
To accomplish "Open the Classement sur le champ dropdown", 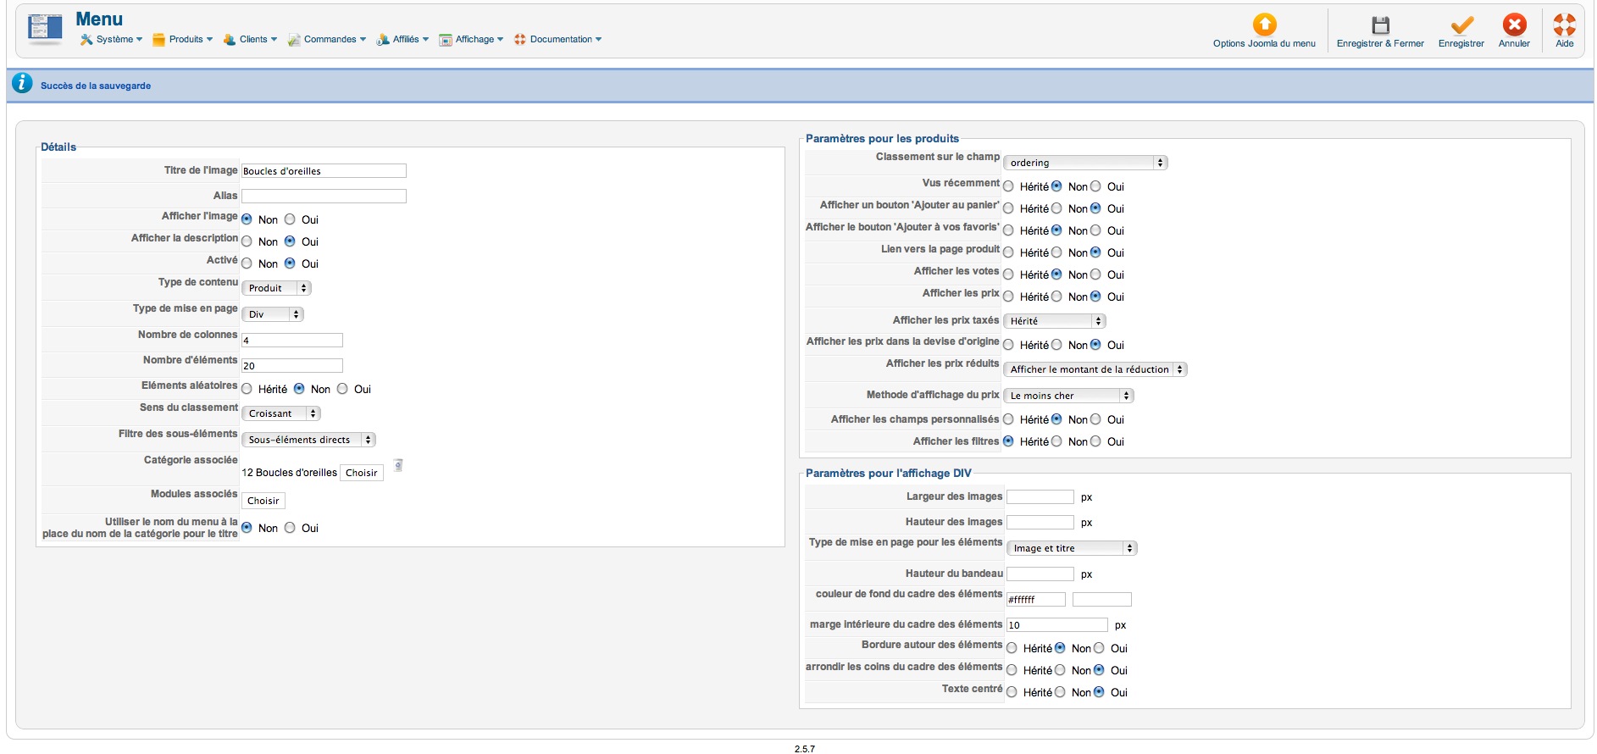I will coord(1085,163).
